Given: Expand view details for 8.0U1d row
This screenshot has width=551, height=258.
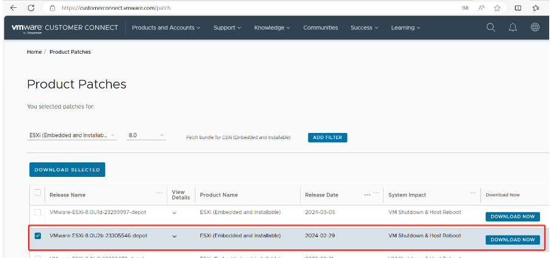Looking at the screenshot, I should point(174,213).
